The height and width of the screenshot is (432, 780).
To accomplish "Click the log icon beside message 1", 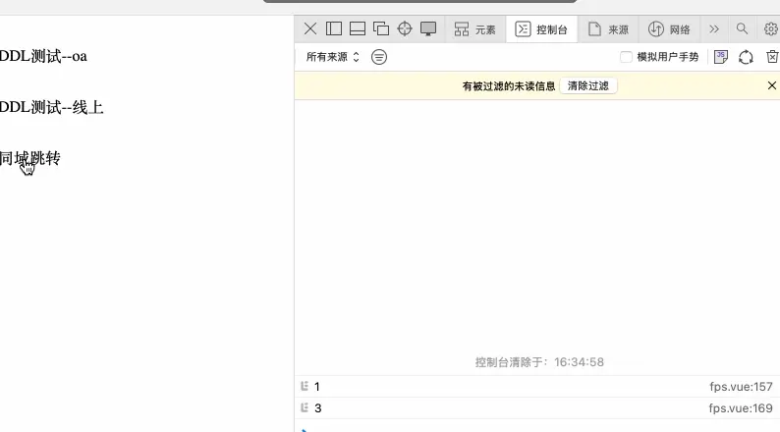I will pos(305,386).
